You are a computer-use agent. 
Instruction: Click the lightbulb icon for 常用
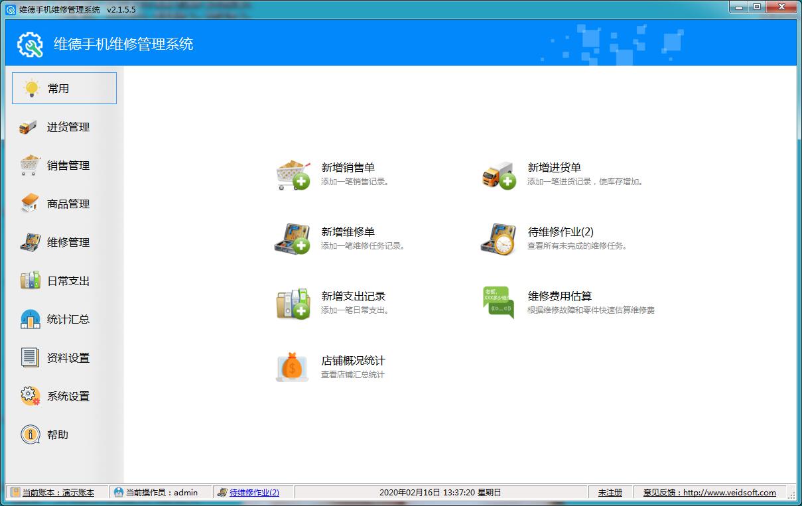31,88
